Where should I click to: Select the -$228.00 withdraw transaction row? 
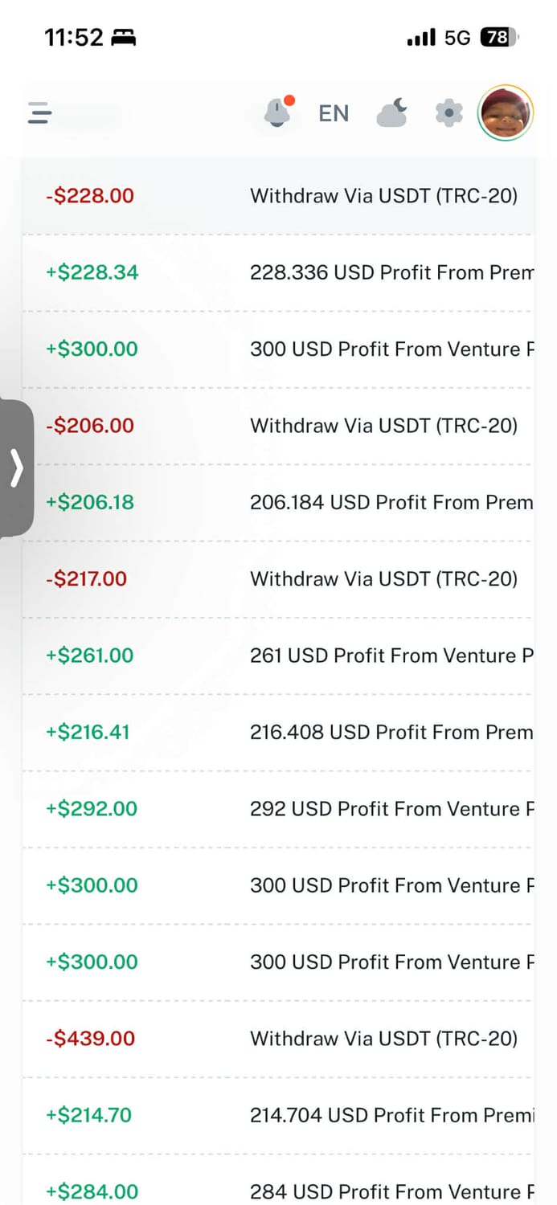(278, 196)
